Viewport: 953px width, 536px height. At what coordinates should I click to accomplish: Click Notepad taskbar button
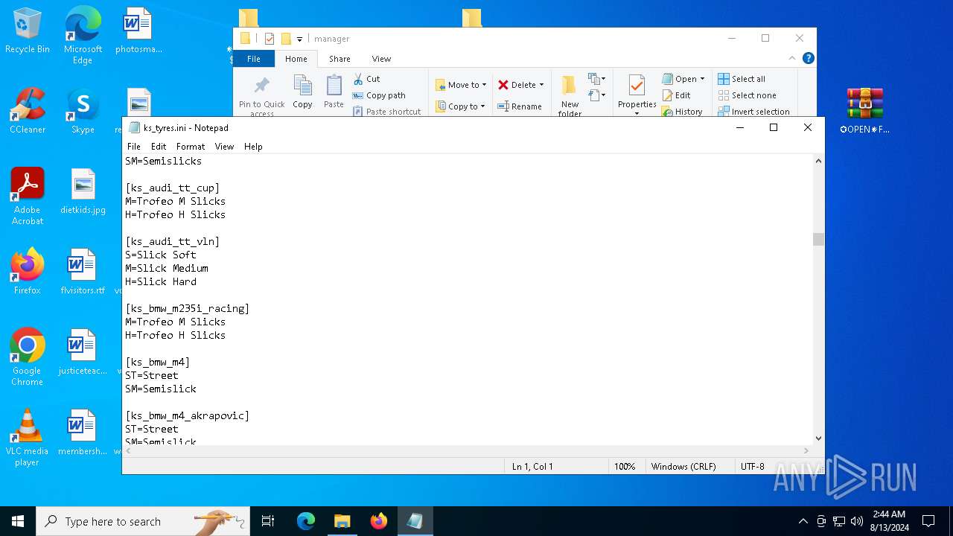415,521
